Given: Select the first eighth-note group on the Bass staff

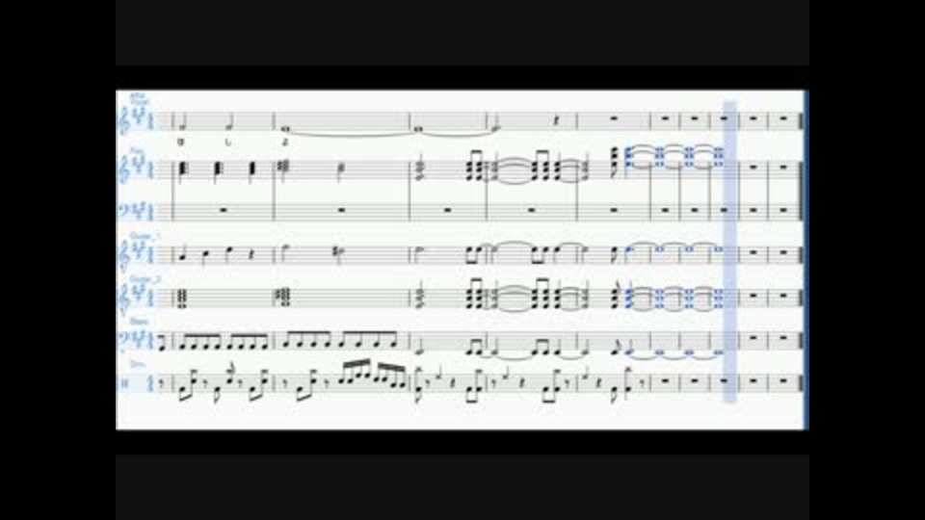Looking at the screenshot, I should coord(200,341).
